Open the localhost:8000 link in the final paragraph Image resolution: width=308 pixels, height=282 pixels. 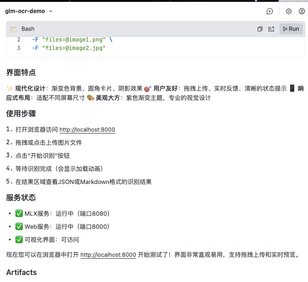[x=108, y=255]
